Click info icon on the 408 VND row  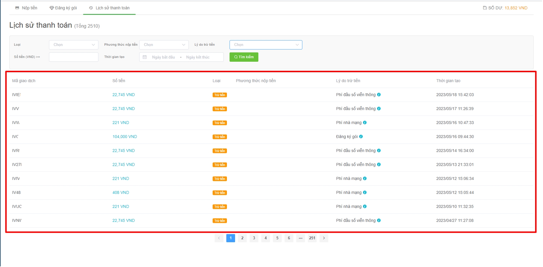(365, 193)
